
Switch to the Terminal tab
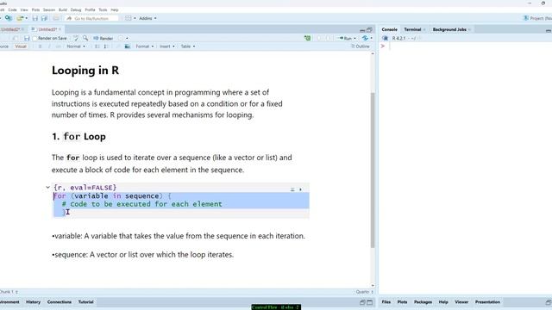(412, 29)
